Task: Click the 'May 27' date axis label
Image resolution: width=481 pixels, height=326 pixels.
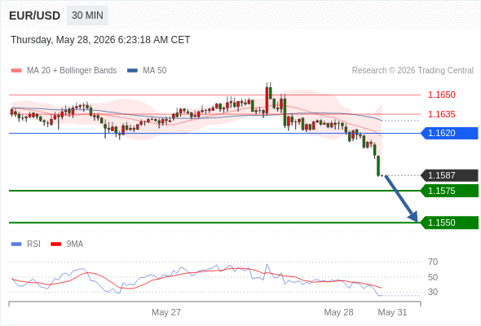Action: point(166,312)
